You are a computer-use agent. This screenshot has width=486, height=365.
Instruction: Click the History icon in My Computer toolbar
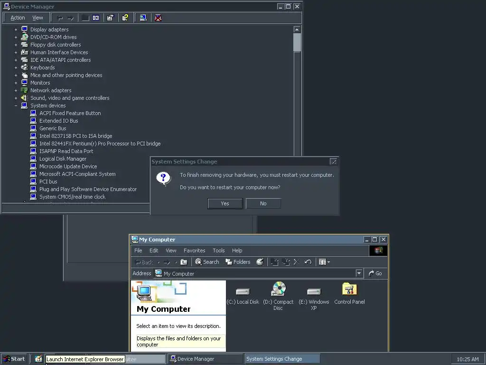click(260, 262)
